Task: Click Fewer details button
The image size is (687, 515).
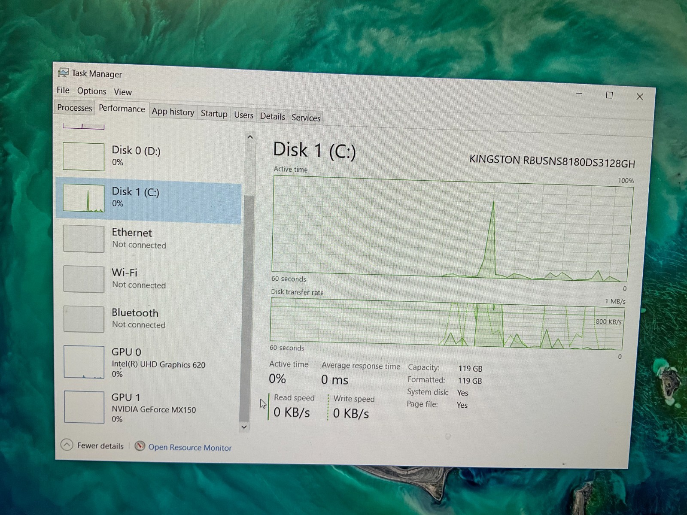Action: point(92,445)
